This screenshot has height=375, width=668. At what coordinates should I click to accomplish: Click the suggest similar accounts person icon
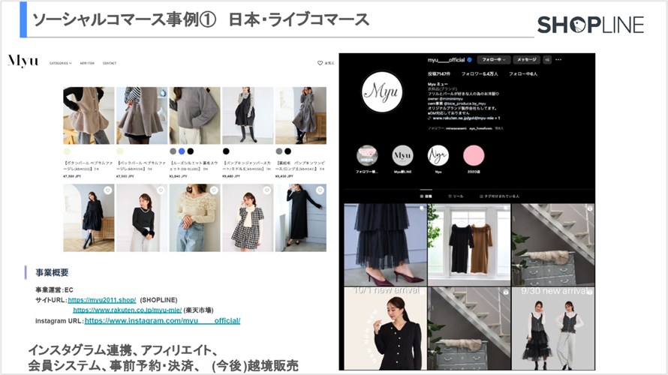[x=547, y=59]
